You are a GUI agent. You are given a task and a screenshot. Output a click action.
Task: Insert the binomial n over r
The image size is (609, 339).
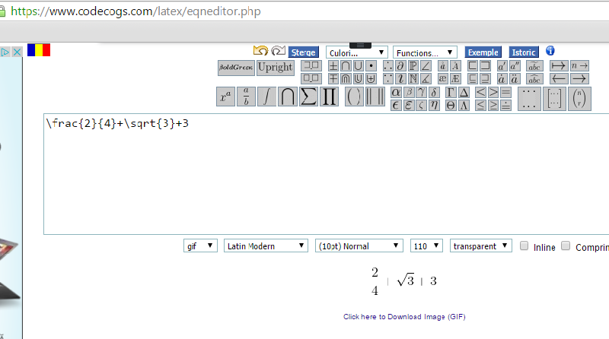pos(580,98)
